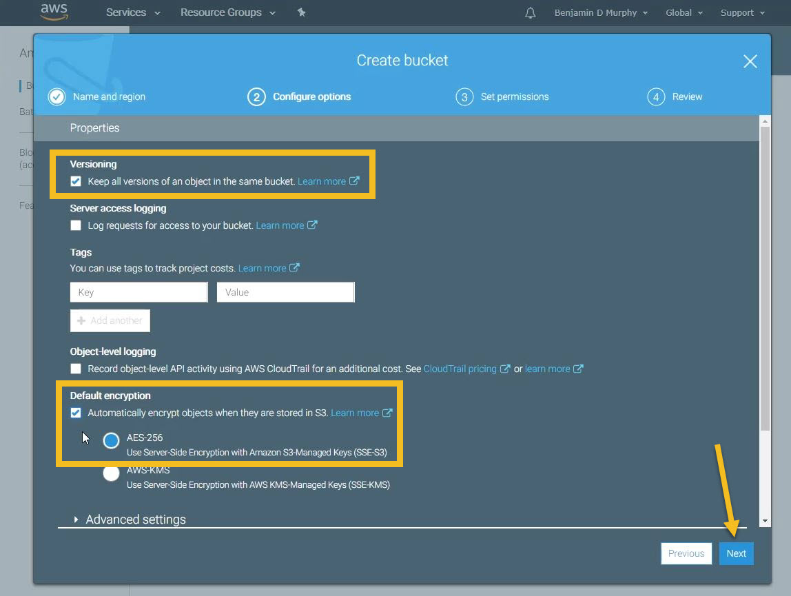Click the scrollbar up arrow
This screenshot has height=596, width=791.
[x=765, y=121]
